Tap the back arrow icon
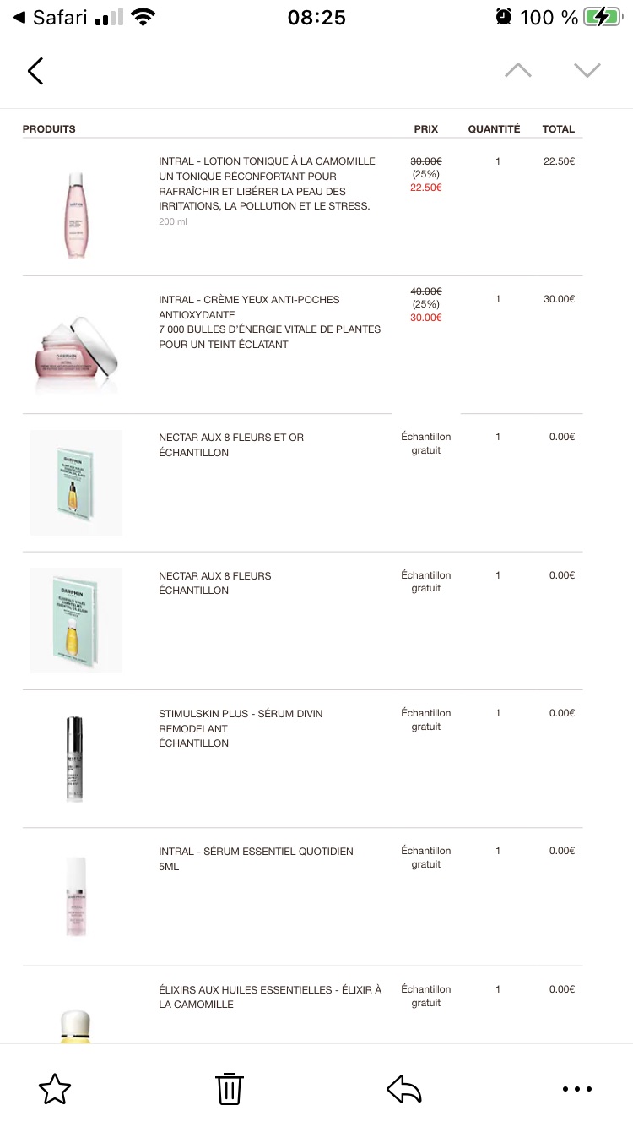The width and height of the screenshot is (633, 1127). [x=35, y=71]
